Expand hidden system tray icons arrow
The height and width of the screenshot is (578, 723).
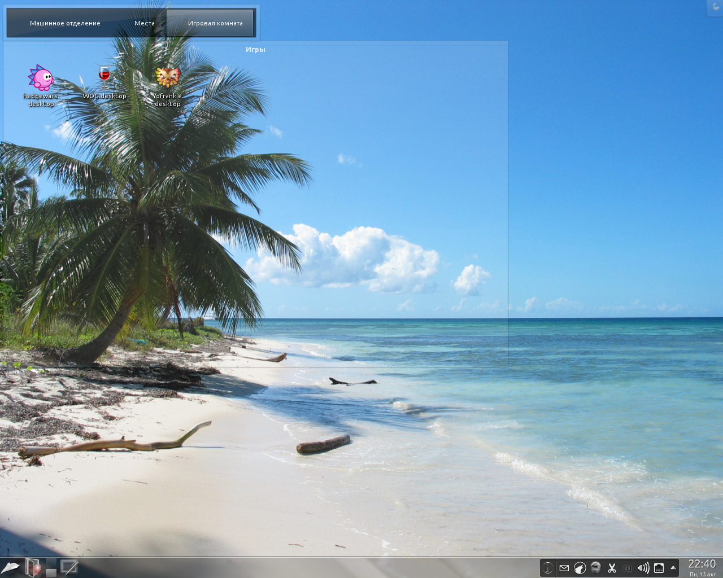[673, 568]
